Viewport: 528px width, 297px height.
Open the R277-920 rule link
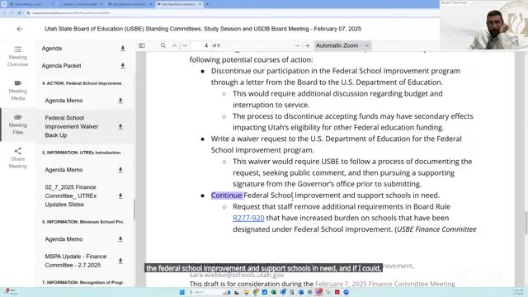coord(248,218)
